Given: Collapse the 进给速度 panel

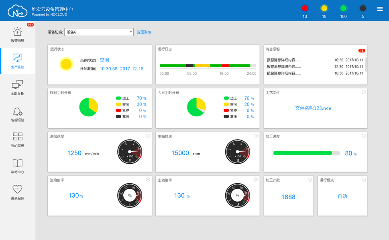Looking at the screenshot, I should [x=148, y=136].
